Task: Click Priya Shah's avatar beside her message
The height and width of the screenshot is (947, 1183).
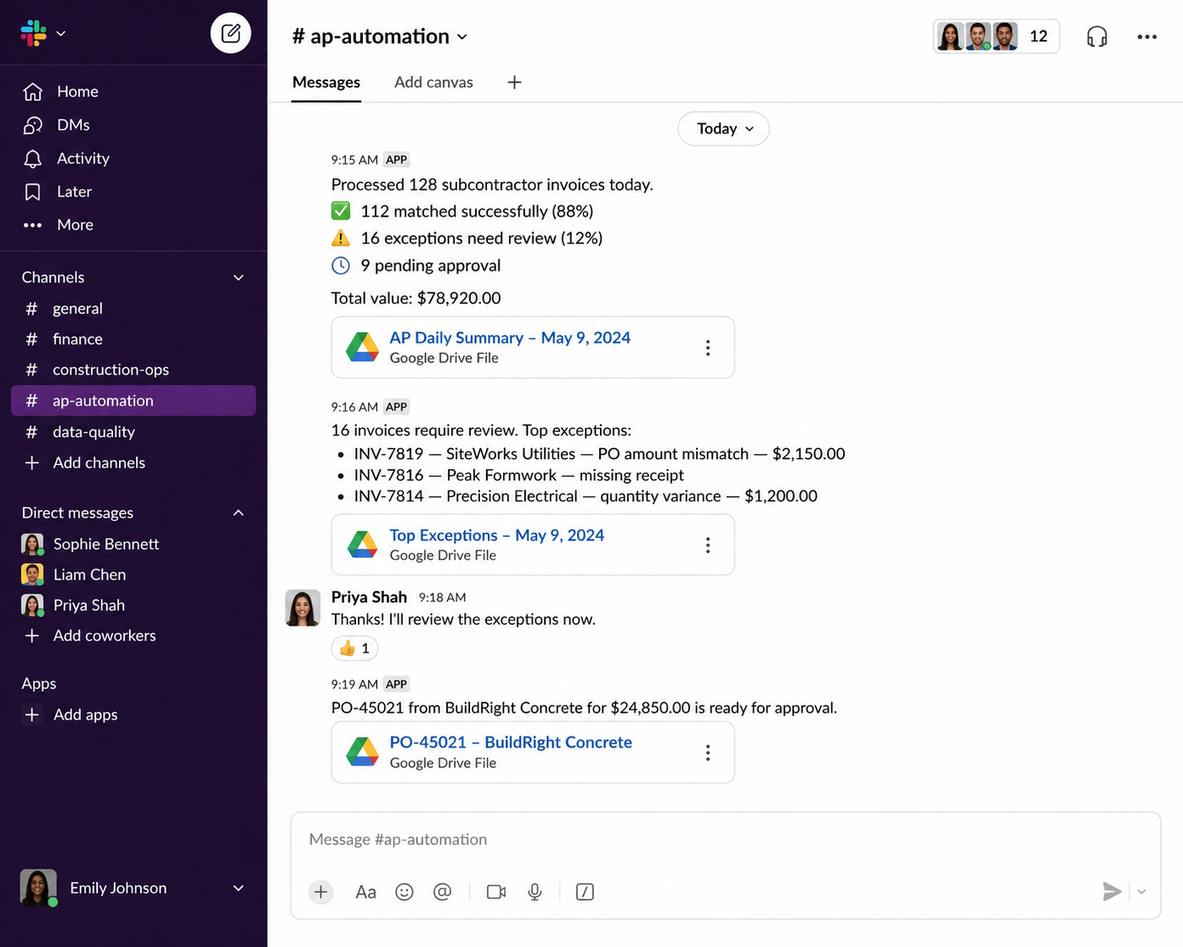Action: (x=303, y=608)
